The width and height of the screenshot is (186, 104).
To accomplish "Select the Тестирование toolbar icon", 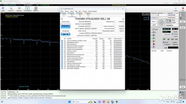I will click(x=27, y=8).
